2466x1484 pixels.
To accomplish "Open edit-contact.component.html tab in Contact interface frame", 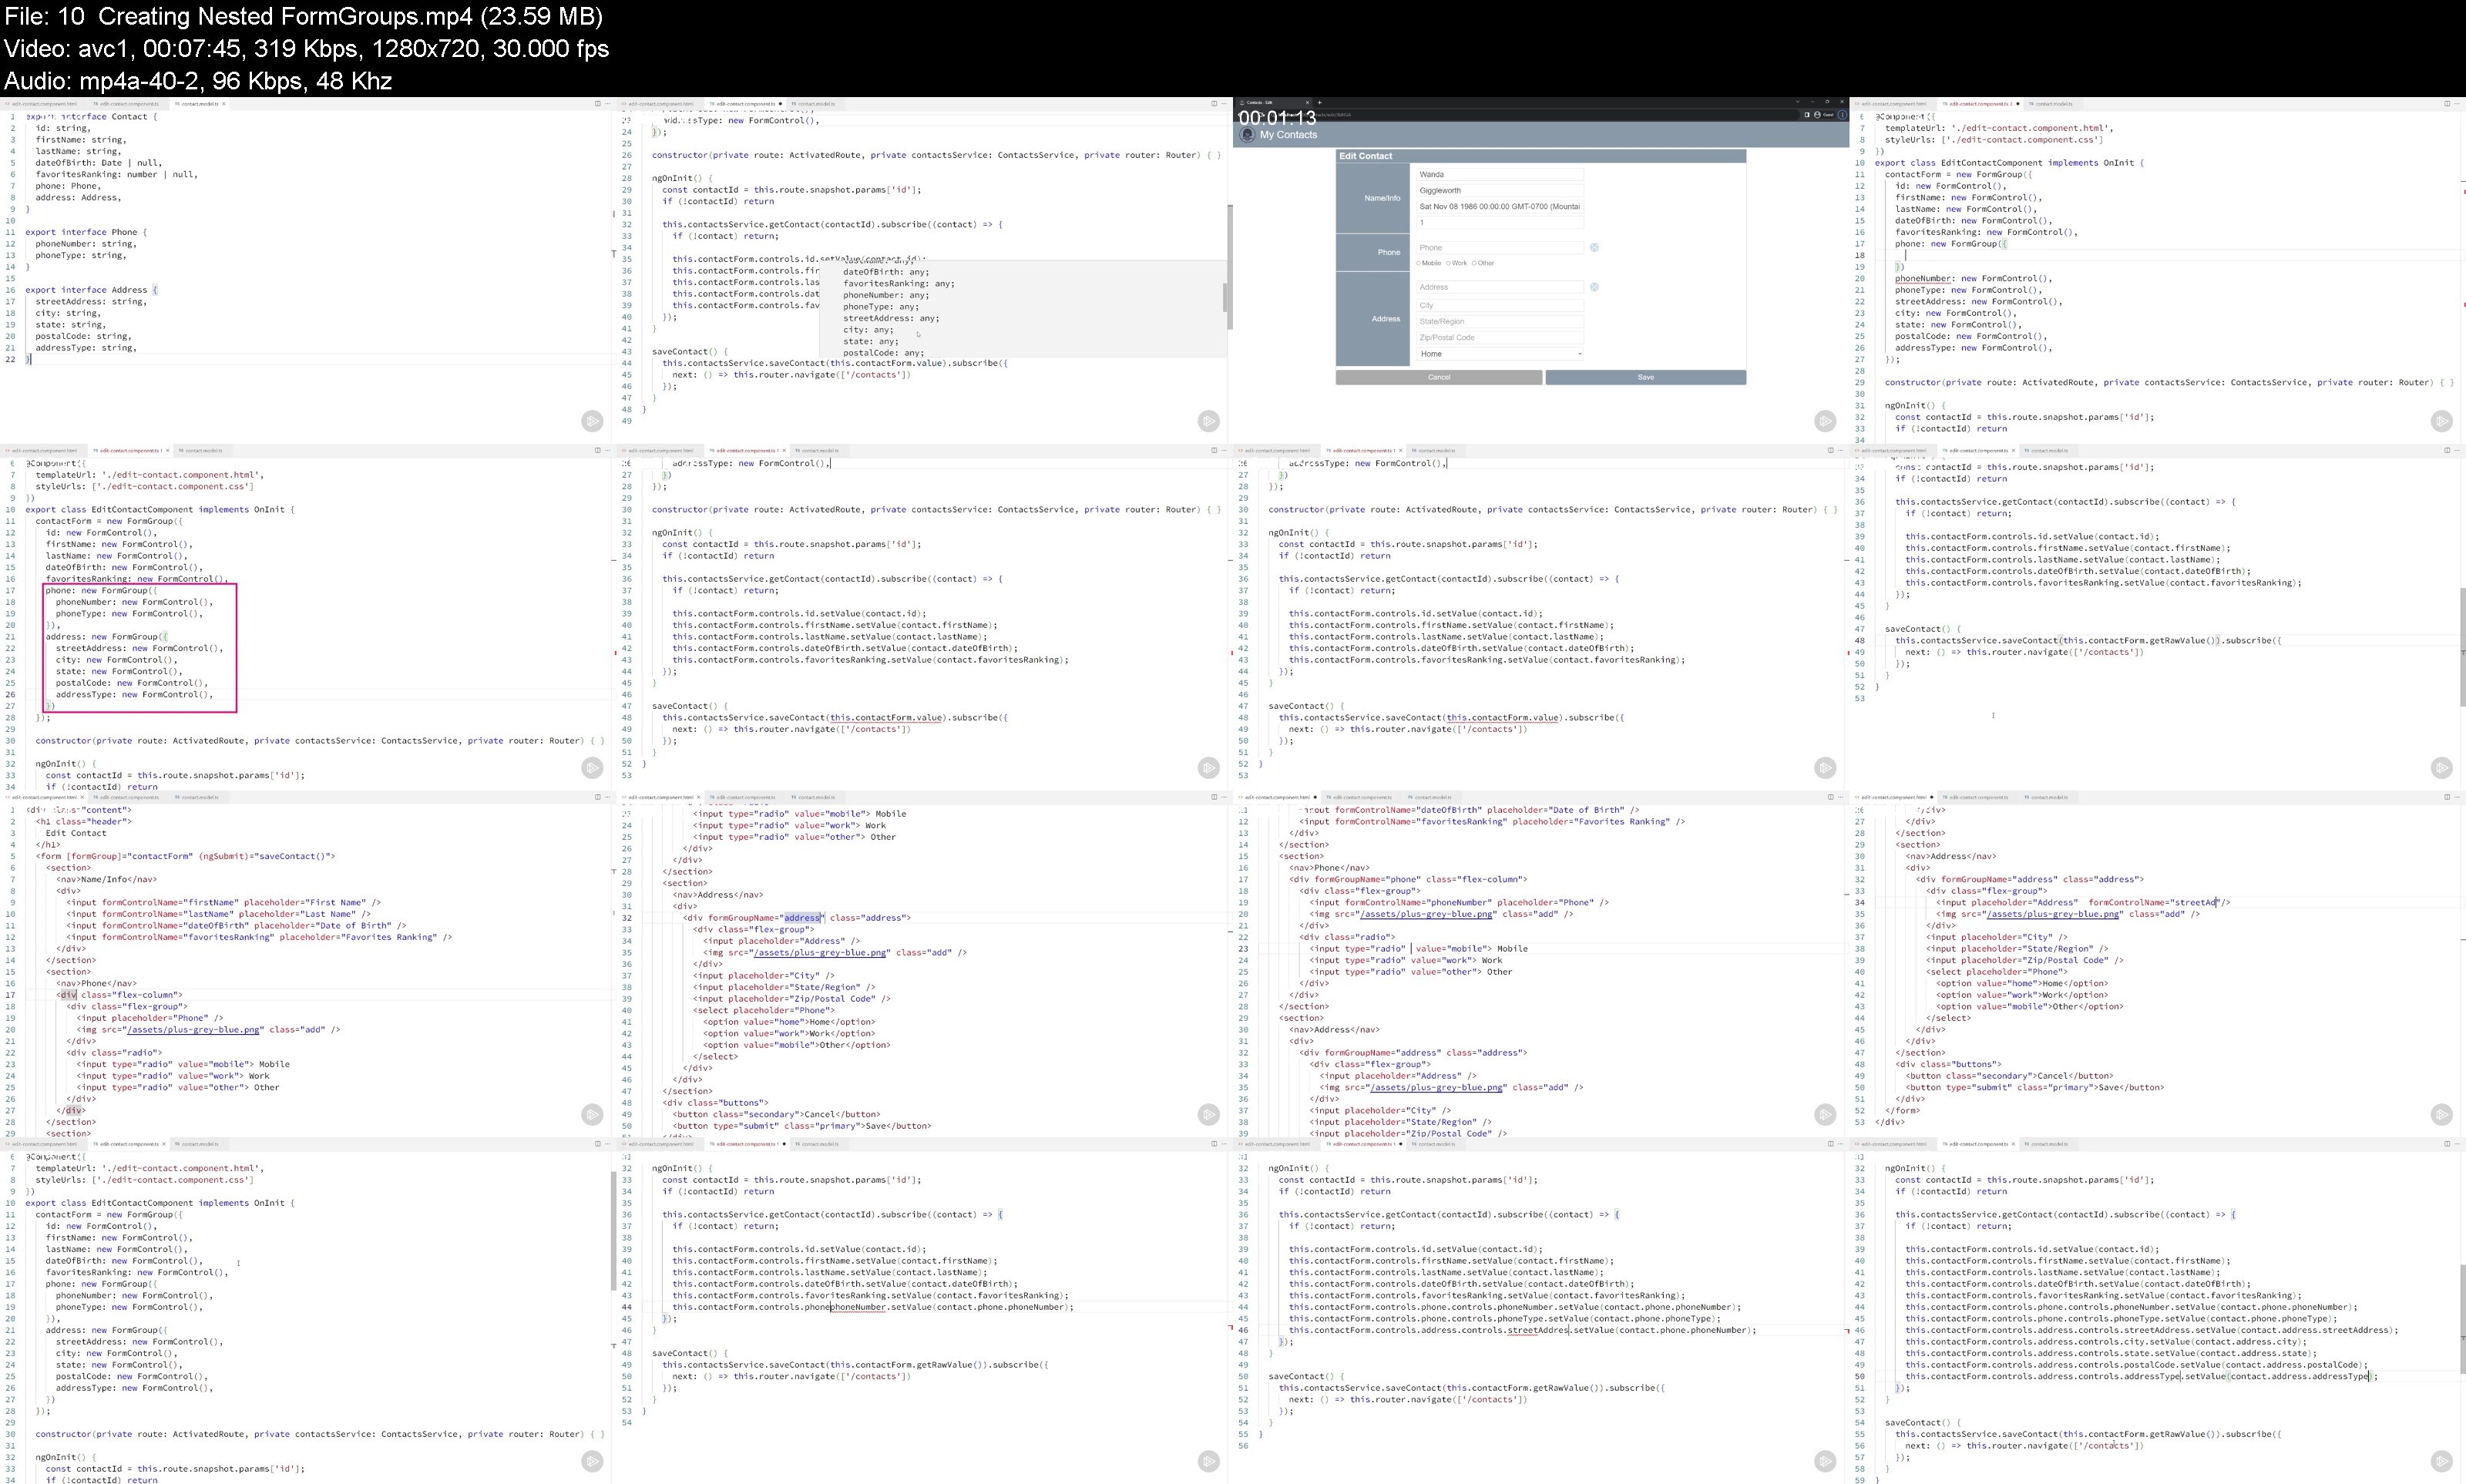I will pos(44,103).
